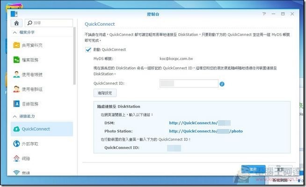Click the DSM: label
The height and width of the screenshot is (187, 306).
[x=109, y=123]
